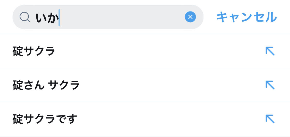Open the 碇サクラです suggestion
The height and width of the screenshot is (137, 290).
tap(45, 119)
